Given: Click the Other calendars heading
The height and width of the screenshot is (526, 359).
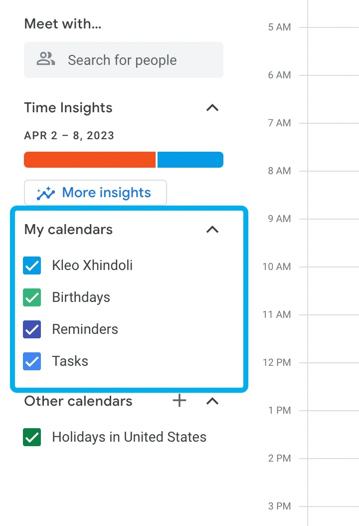Looking at the screenshot, I should (78, 401).
